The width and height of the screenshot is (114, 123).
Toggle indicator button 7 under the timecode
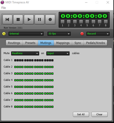[x=99, y=22]
